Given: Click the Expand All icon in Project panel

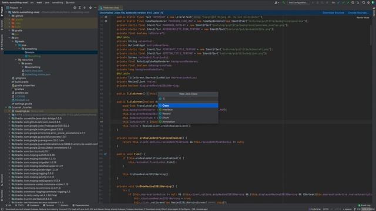Looking at the screenshot, I should click(80, 8).
